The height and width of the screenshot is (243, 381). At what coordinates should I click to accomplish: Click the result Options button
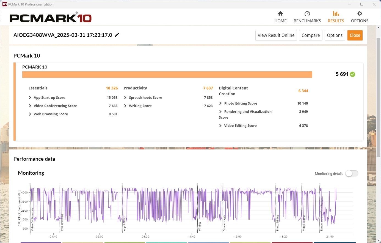pyautogui.click(x=335, y=35)
